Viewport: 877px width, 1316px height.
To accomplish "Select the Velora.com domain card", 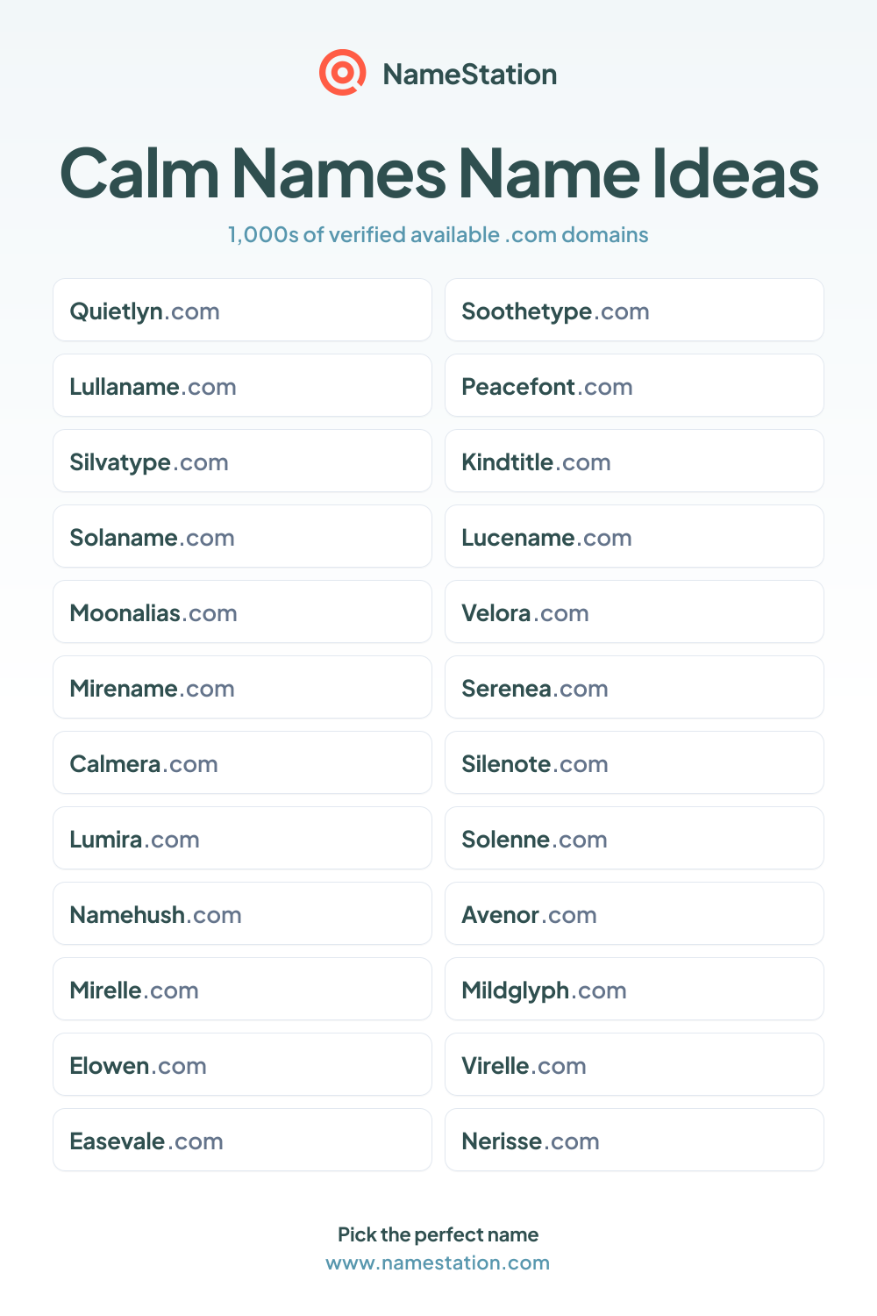I will [x=634, y=612].
